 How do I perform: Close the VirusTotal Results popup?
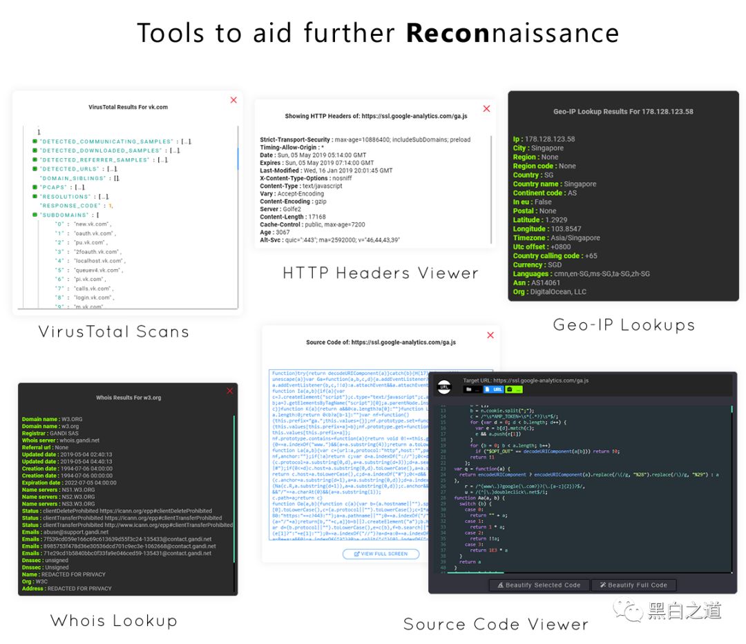click(233, 100)
